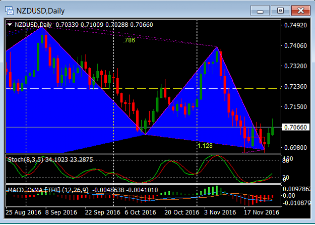Click the chart window icon beside NZDUSD,Daily title
This screenshot has width=315, height=225.
10,11
